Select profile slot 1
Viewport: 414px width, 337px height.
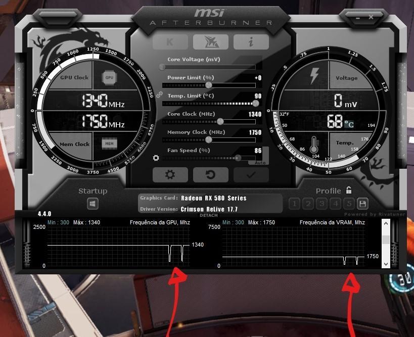pos(295,204)
